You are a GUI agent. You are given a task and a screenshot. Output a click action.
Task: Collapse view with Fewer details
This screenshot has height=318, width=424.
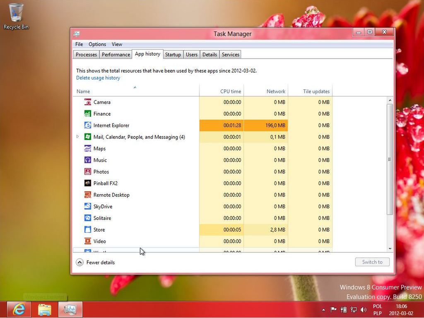(x=95, y=262)
